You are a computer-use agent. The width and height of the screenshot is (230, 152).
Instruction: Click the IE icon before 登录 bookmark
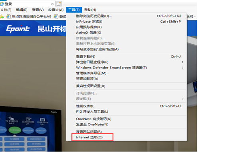click(x=56, y=17)
